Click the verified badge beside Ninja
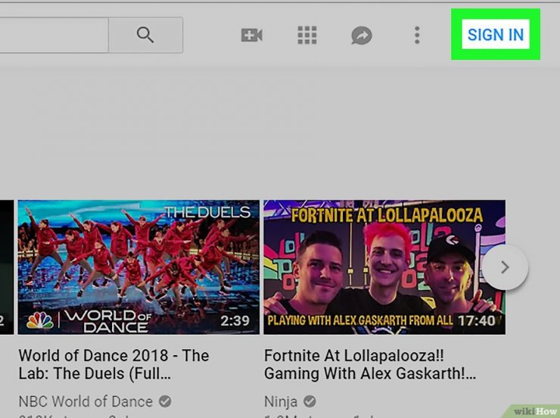Image resolution: width=560 pixels, height=418 pixels. click(x=310, y=401)
